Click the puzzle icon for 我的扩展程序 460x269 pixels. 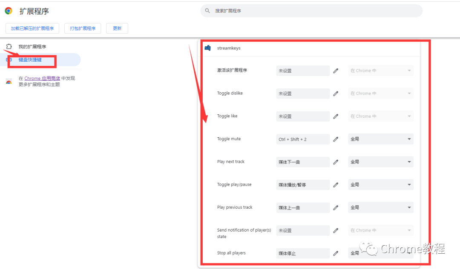[9, 47]
